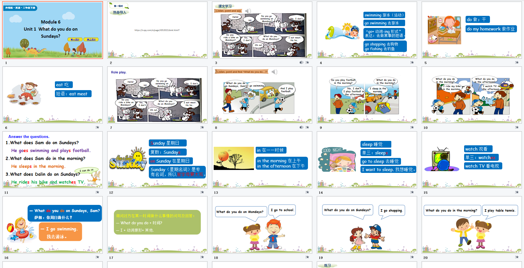Select slide 4 about swimming vocabulary
Screen dimensions: 524x268
pyautogui.click(x=367, y=30)
